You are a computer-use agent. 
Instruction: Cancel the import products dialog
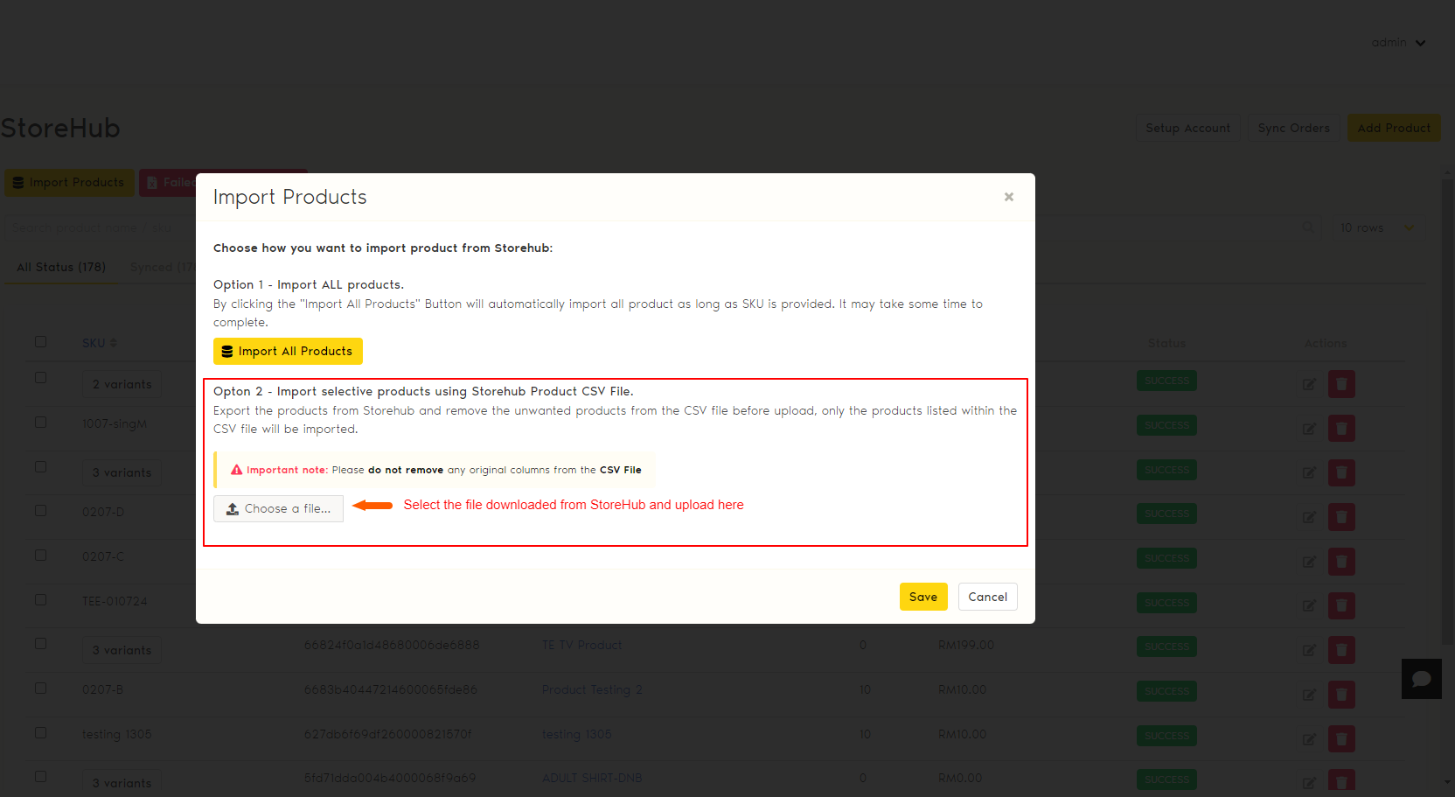point(987,597)
